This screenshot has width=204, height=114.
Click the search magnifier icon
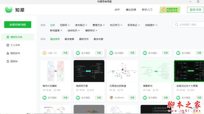point(176,24)
